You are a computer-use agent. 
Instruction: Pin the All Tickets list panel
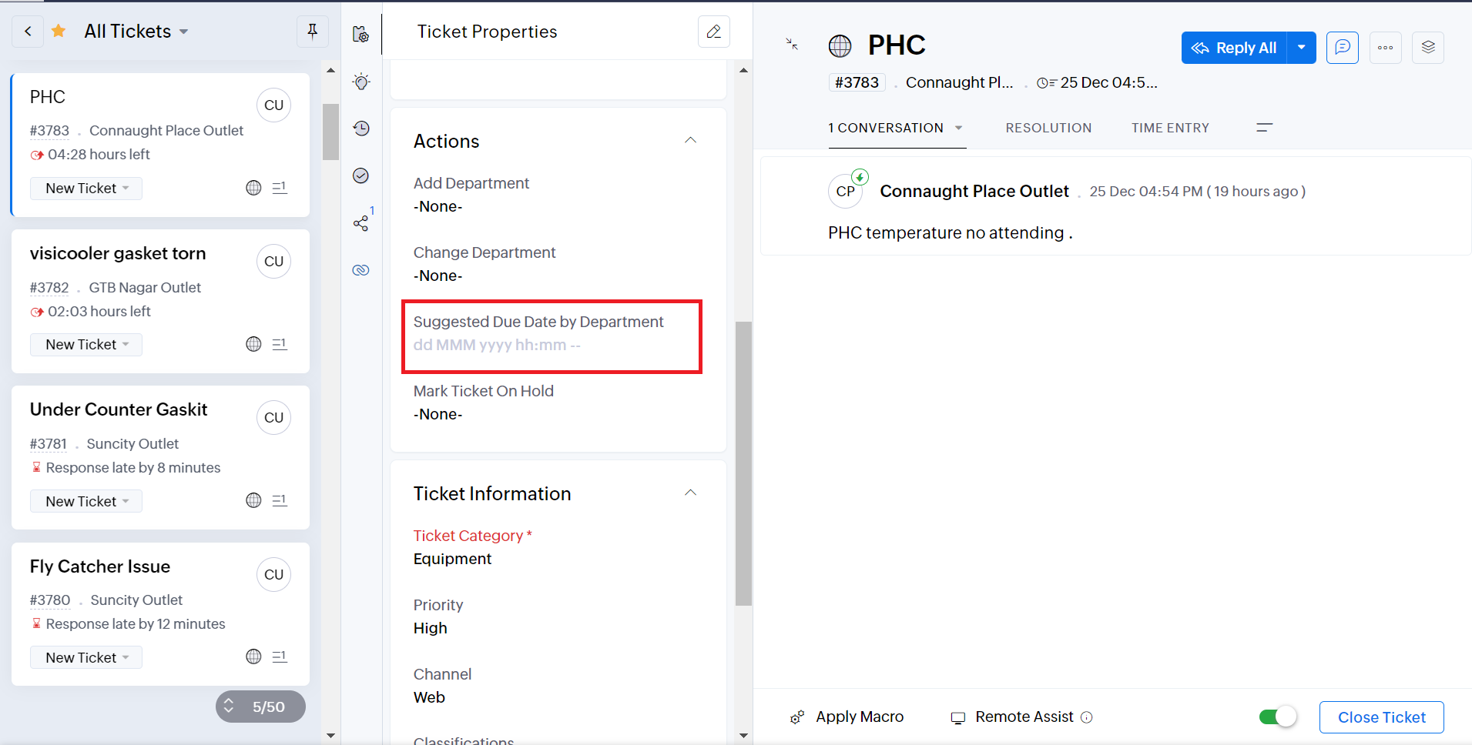click(312, 32)
